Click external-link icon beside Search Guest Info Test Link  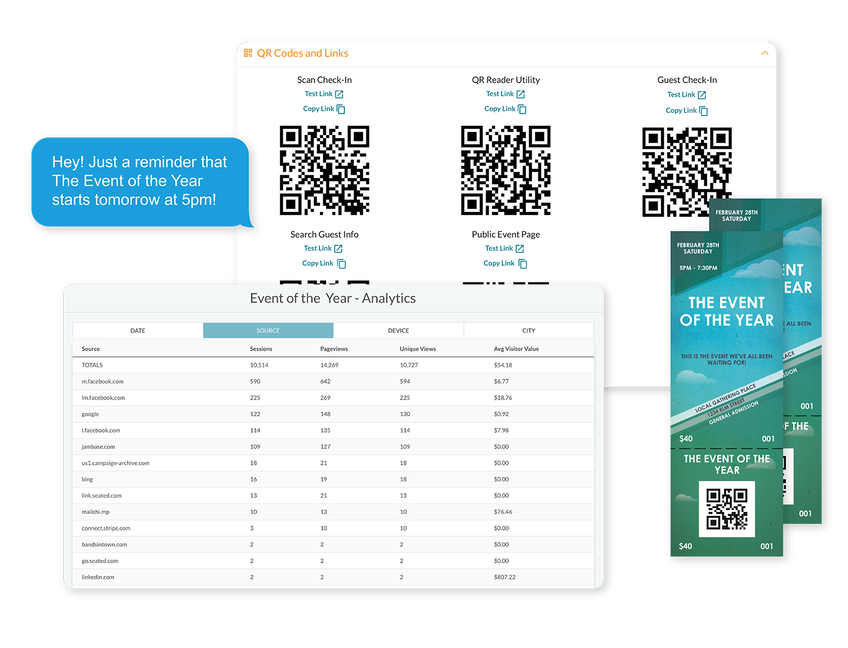[x=338, y=249]
